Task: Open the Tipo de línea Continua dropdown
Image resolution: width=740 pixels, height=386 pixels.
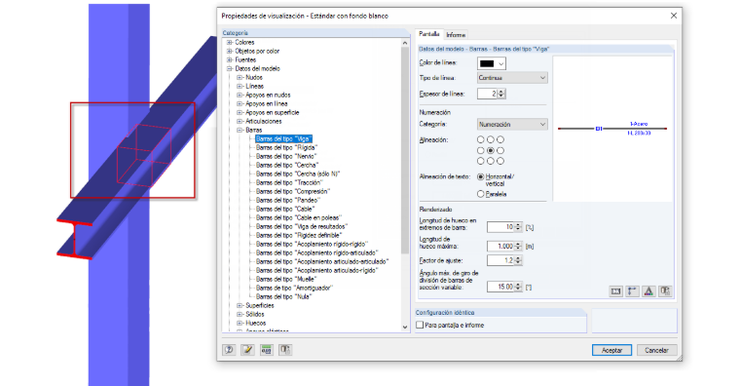Action: [x=512, y=77]
